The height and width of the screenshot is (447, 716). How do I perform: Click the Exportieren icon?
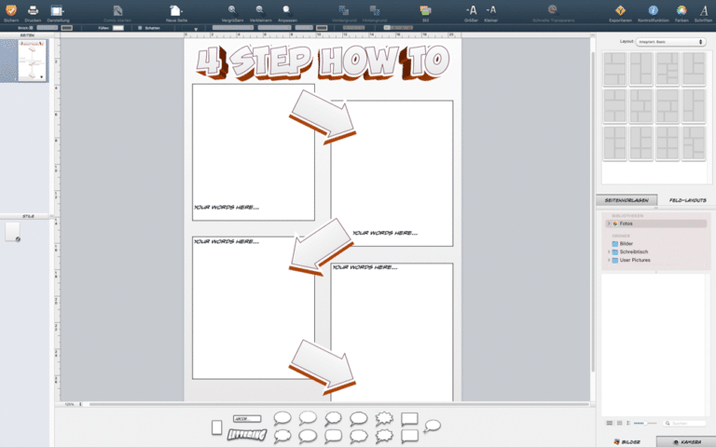[x=620, y=10]
